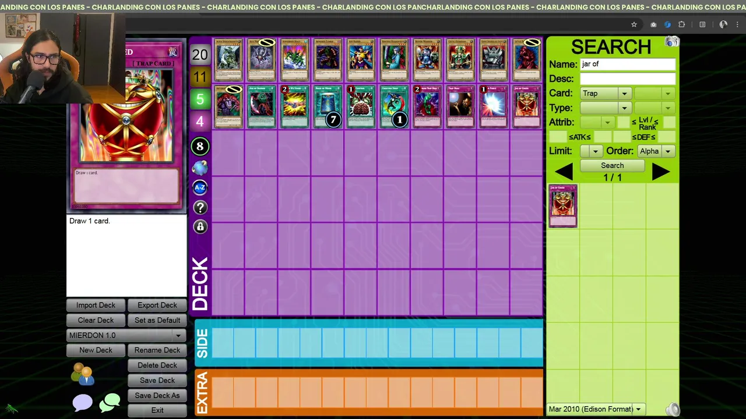
Task: Click the camera screenshot icon beside SEARCH
Action: pyautogui.click(x=672, y=42)
